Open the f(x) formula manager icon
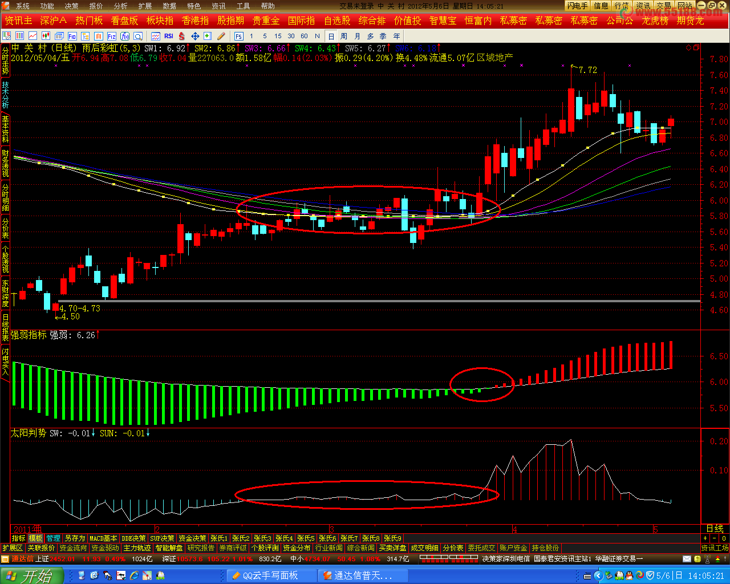This screenshot has width=730, height=584. (x=125, y=36)
